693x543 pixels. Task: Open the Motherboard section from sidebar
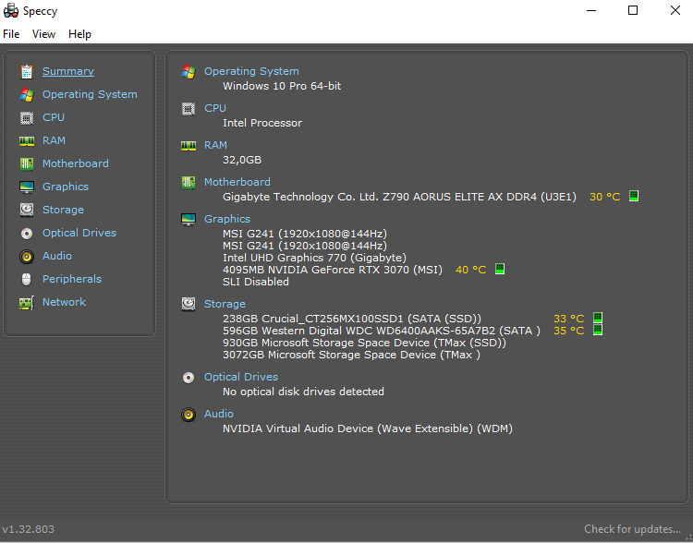[76, 163]
